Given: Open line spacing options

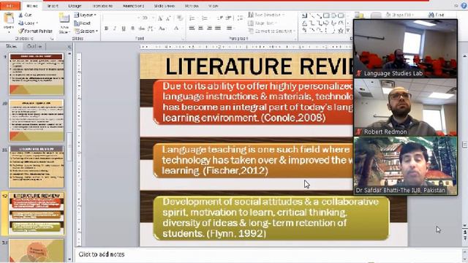Looking at the screenshot, I should 240,18.
